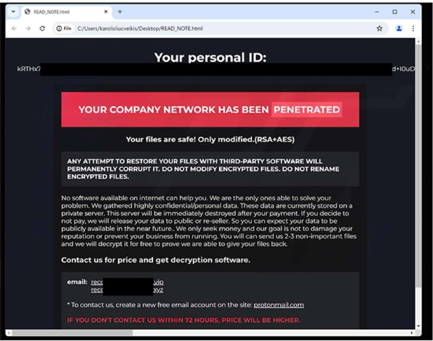The image size is (433, 341).
Task: Open the Chrome profile avatar menu
Action: click(399, 29)
